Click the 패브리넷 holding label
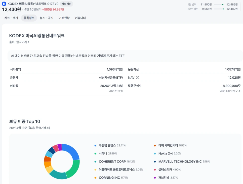The width and height of the screenshot is (243, 184). pyautogui.click(x=164, y=178)
